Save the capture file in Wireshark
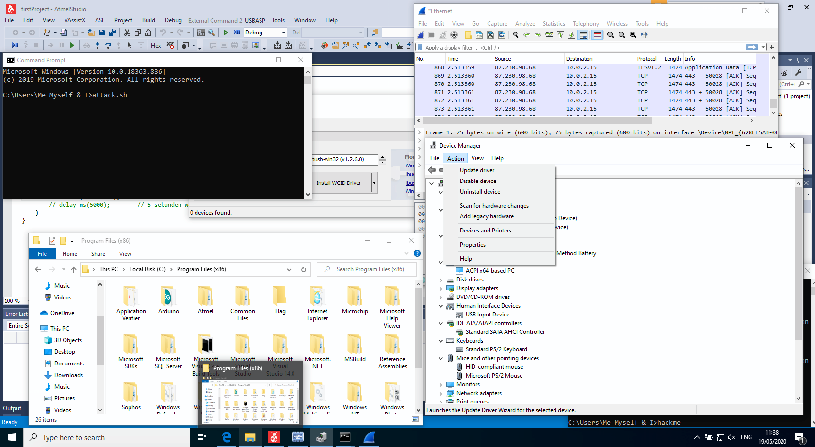815x447 pixels. (x=479, y=35)
